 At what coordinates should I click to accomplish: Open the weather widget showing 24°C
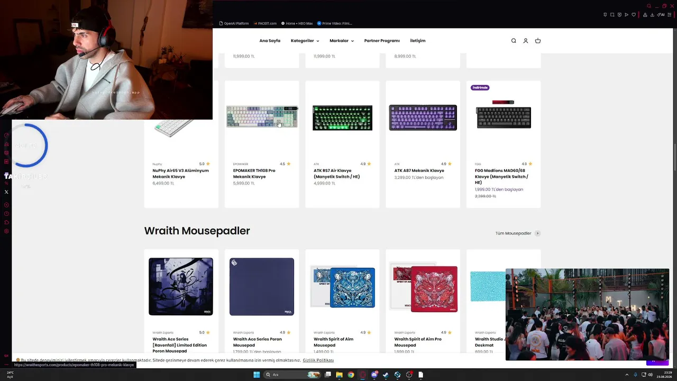pyautogui.click(x=10, y=375)
